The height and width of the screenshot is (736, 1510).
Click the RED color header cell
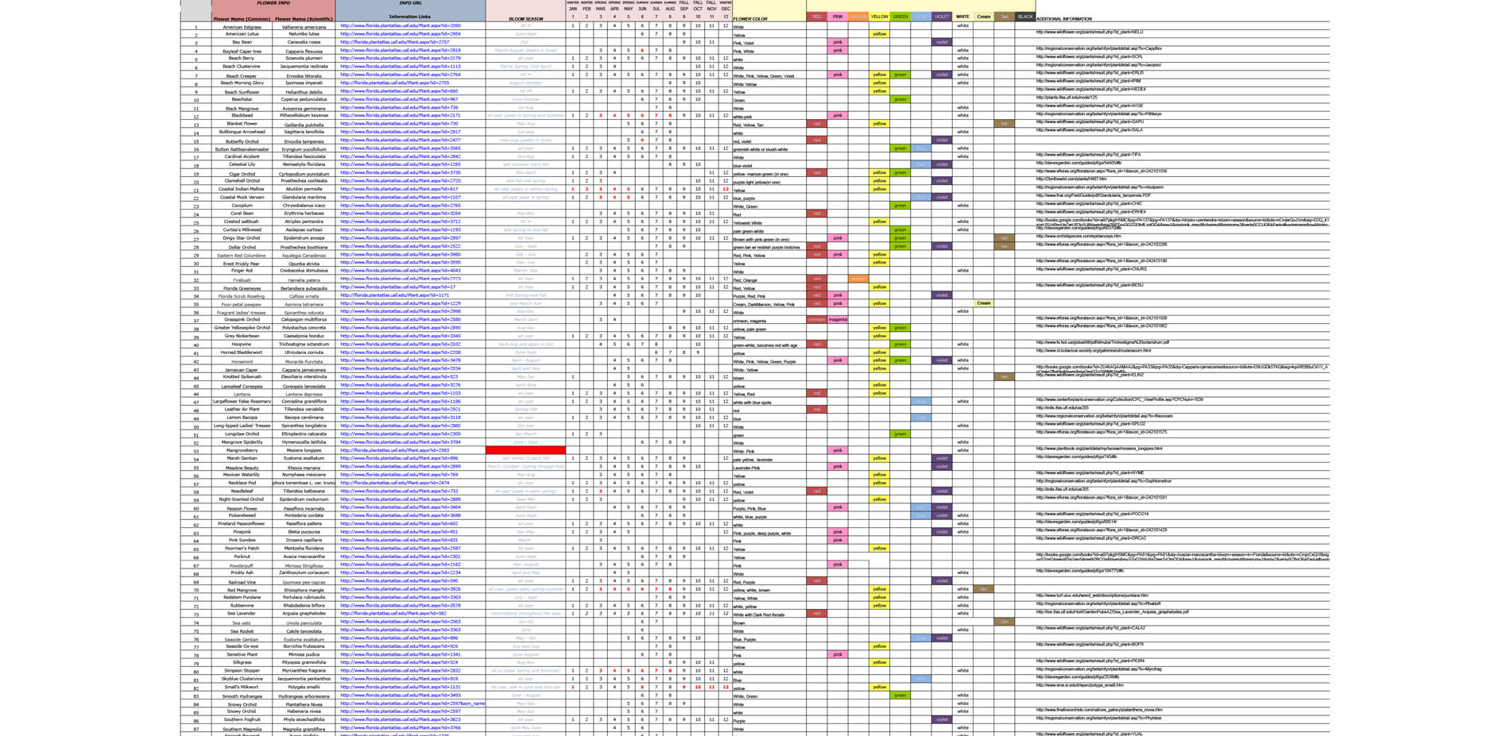(816, 17)
